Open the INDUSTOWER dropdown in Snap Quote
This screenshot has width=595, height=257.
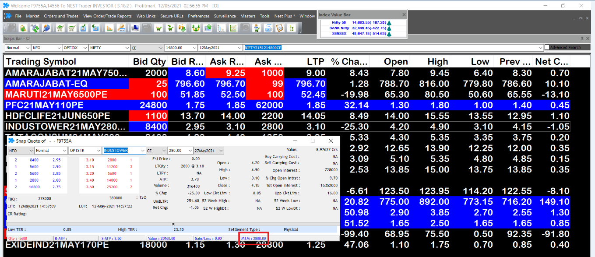[x=124, y=151]
